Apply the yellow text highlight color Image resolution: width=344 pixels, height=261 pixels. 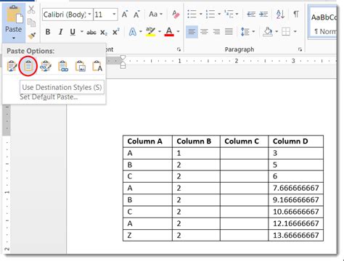tap(150, 32)
